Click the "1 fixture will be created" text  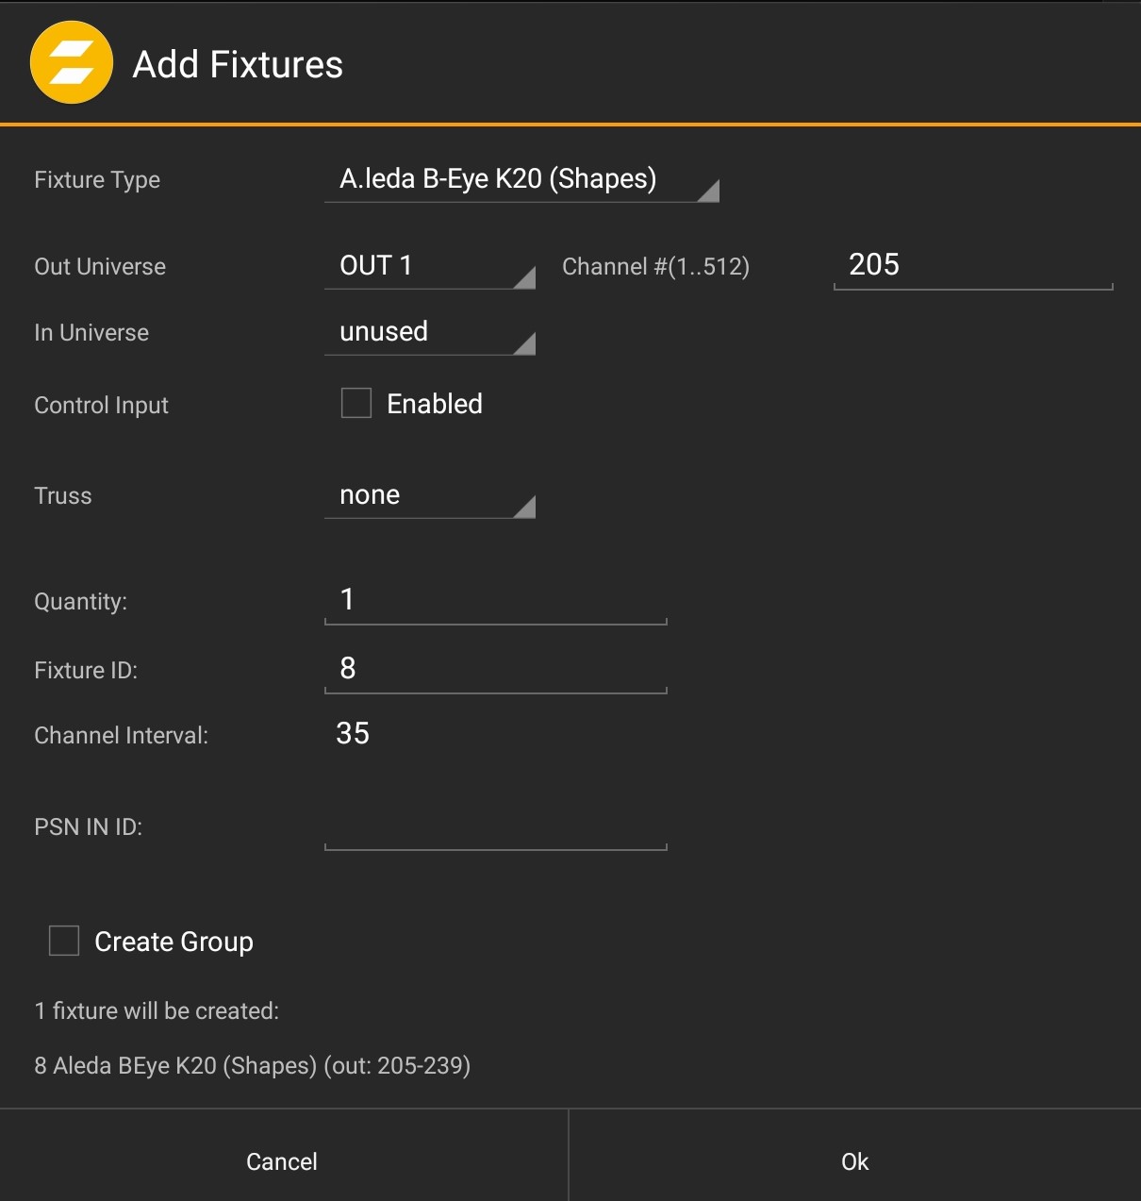coord(157,1010)
